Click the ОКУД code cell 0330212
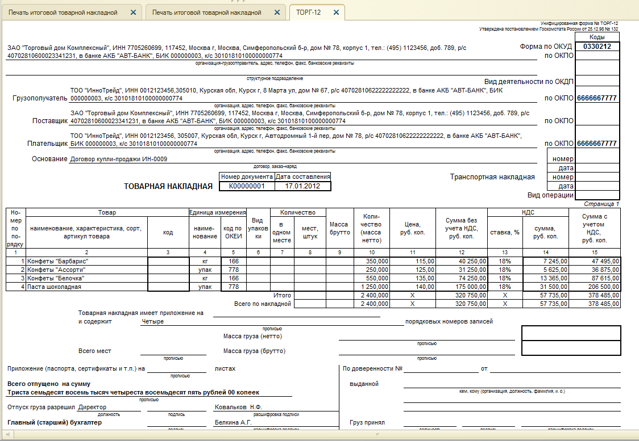The height and width of the screenshot is (441, 639). (597, 47)
